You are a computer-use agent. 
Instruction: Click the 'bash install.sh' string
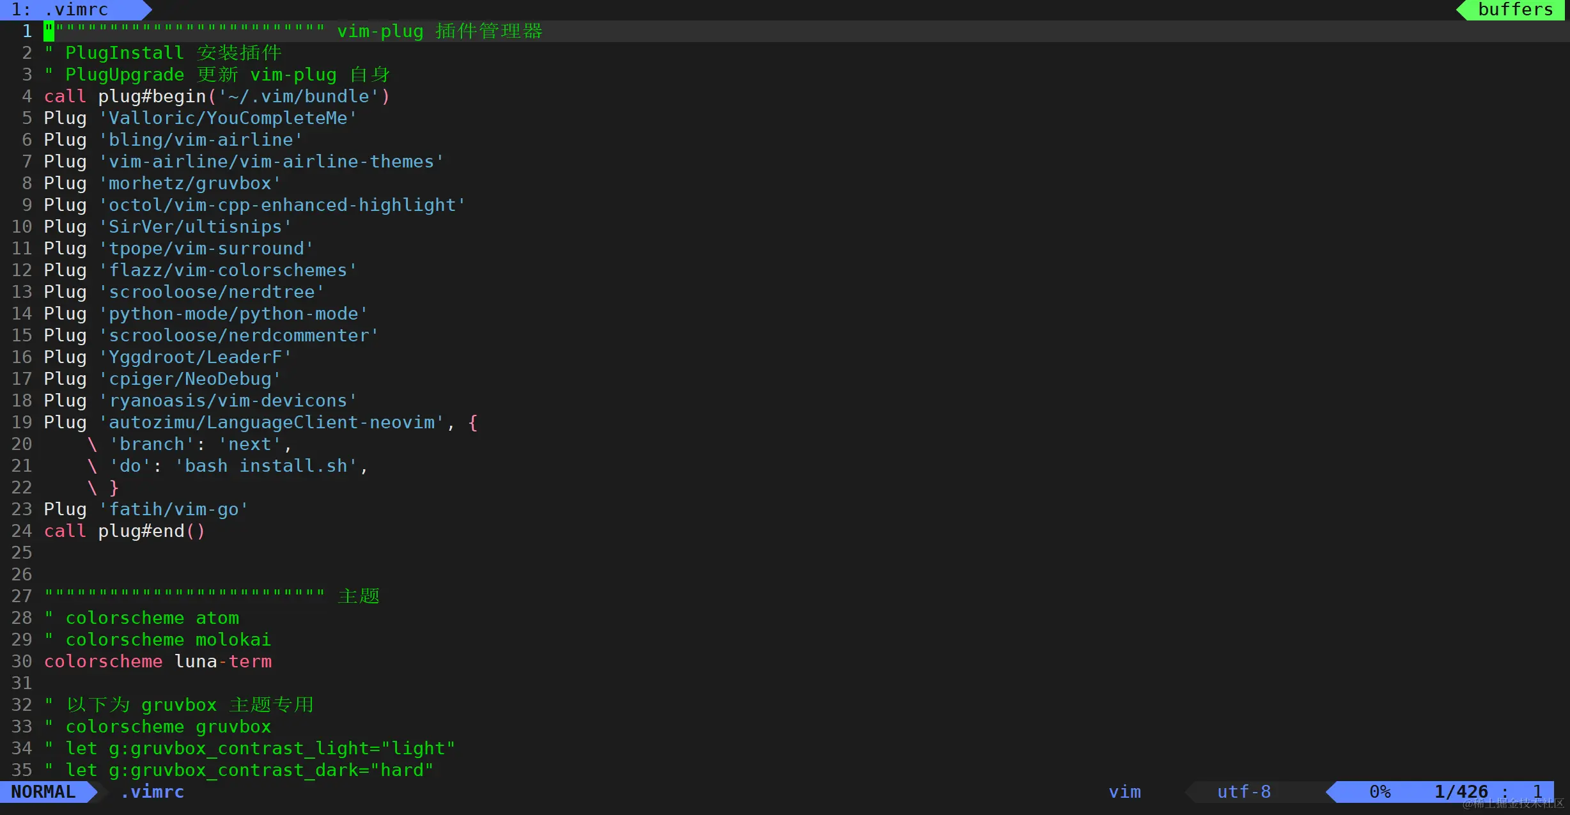[265, 466]
